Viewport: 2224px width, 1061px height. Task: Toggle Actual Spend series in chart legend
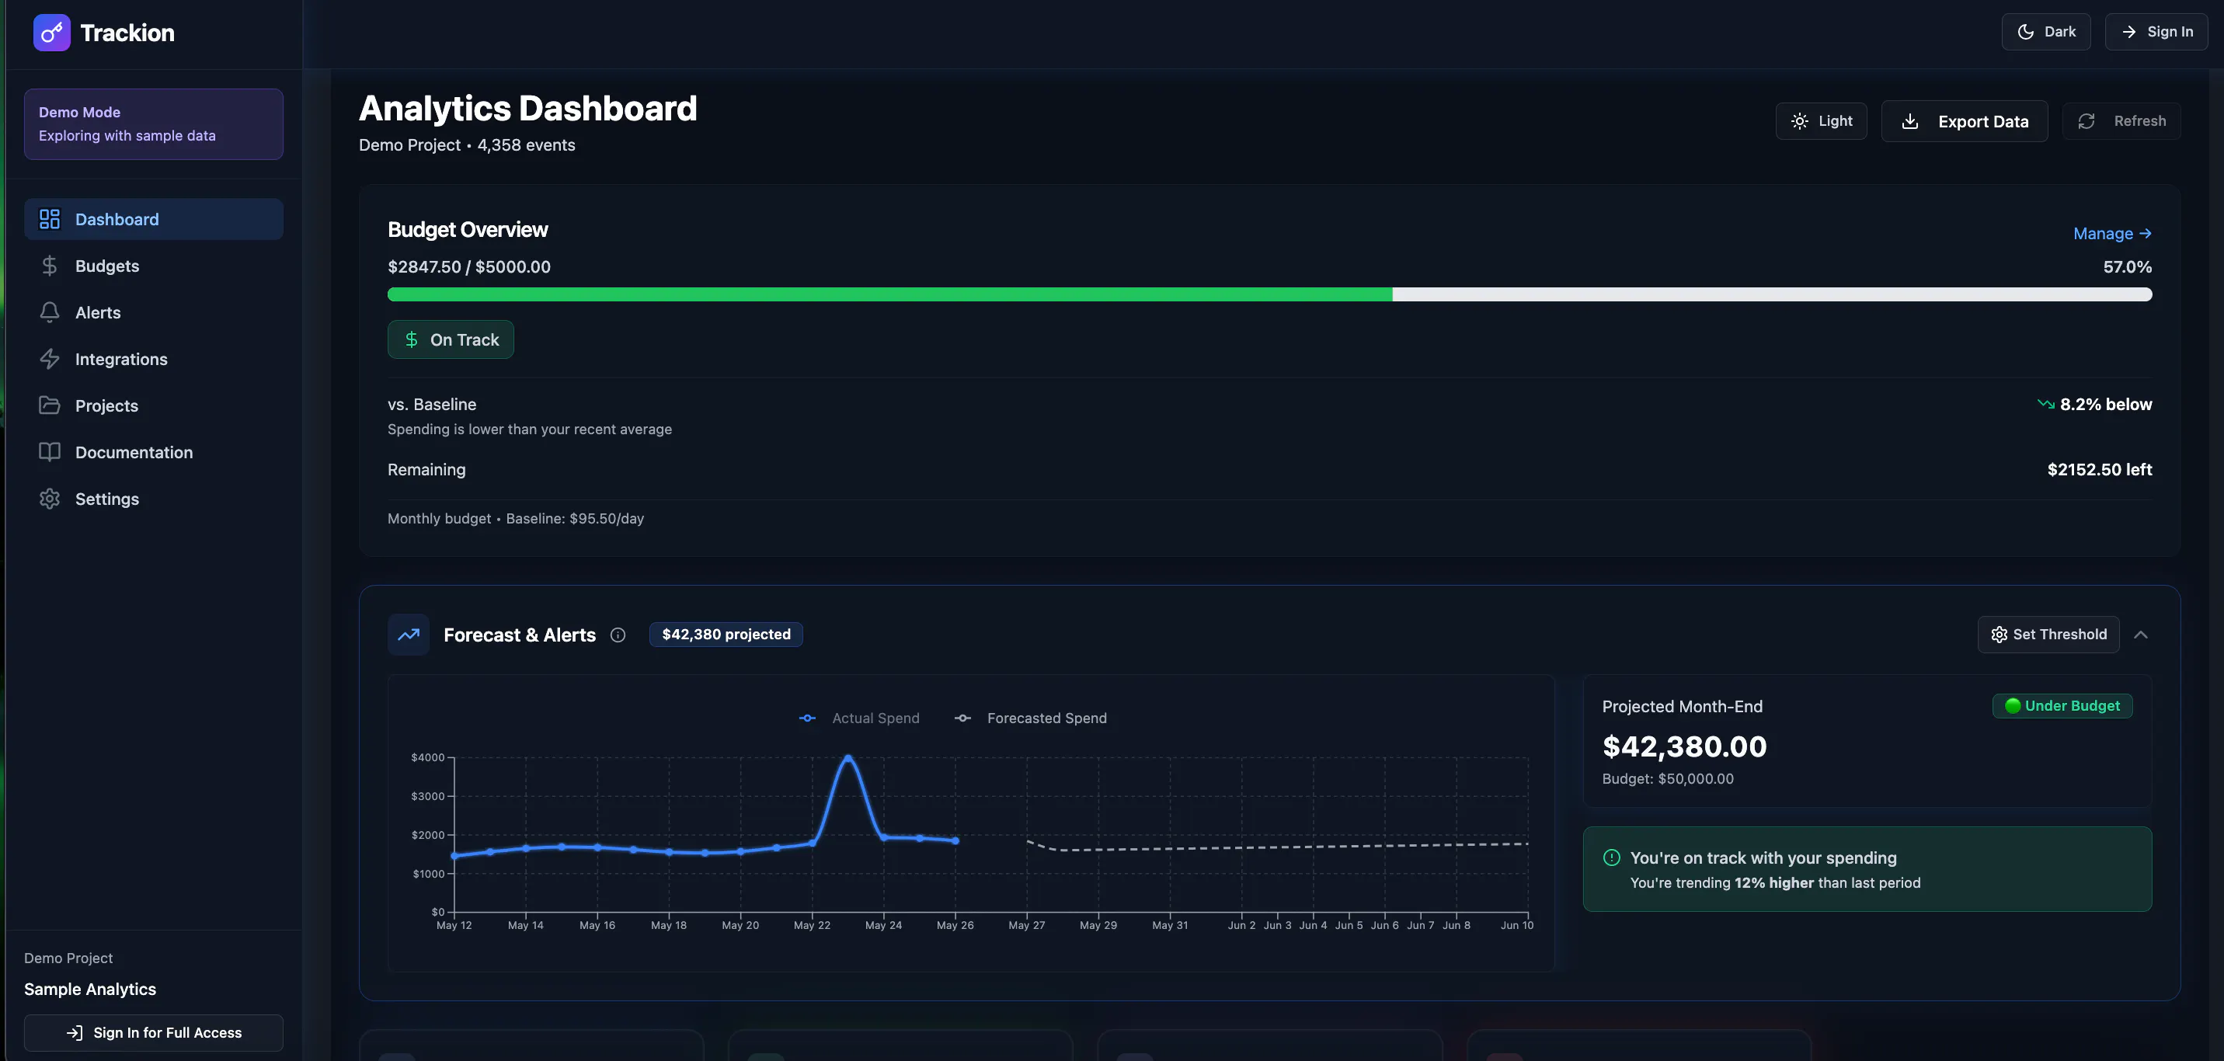(x=859, y=718)
